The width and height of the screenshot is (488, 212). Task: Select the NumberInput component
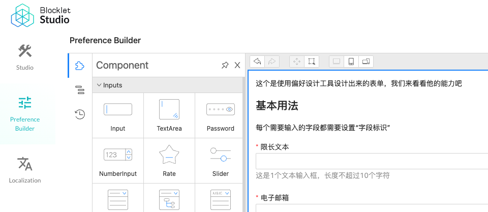click(x=118, y=161)
